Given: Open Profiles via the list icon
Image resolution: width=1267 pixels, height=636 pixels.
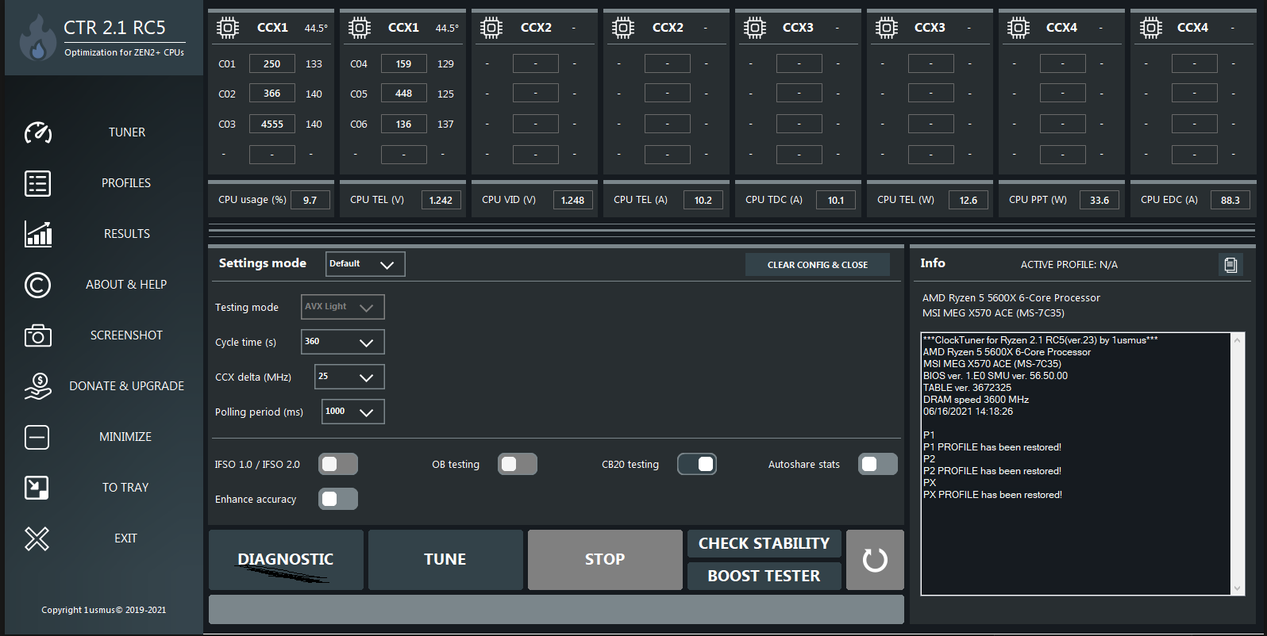Looking at the screenshot, I should 37,183.
